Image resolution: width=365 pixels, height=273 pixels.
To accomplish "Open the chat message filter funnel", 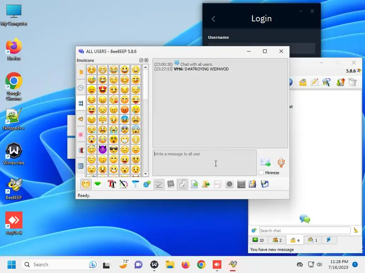I will pos(135,184).
